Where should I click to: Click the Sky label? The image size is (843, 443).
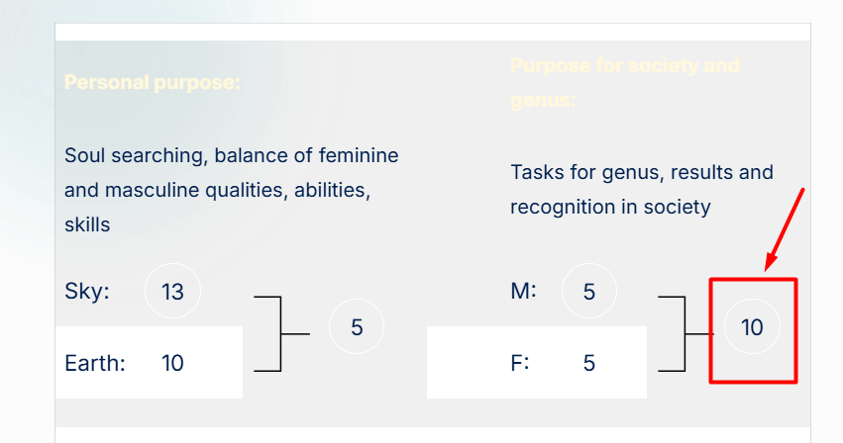point(87,291)
